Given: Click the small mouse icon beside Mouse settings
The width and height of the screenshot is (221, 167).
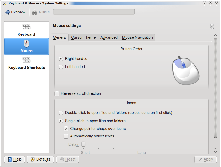Looking at the screenshot, I should pyautogui.click(x=212, y=26).
